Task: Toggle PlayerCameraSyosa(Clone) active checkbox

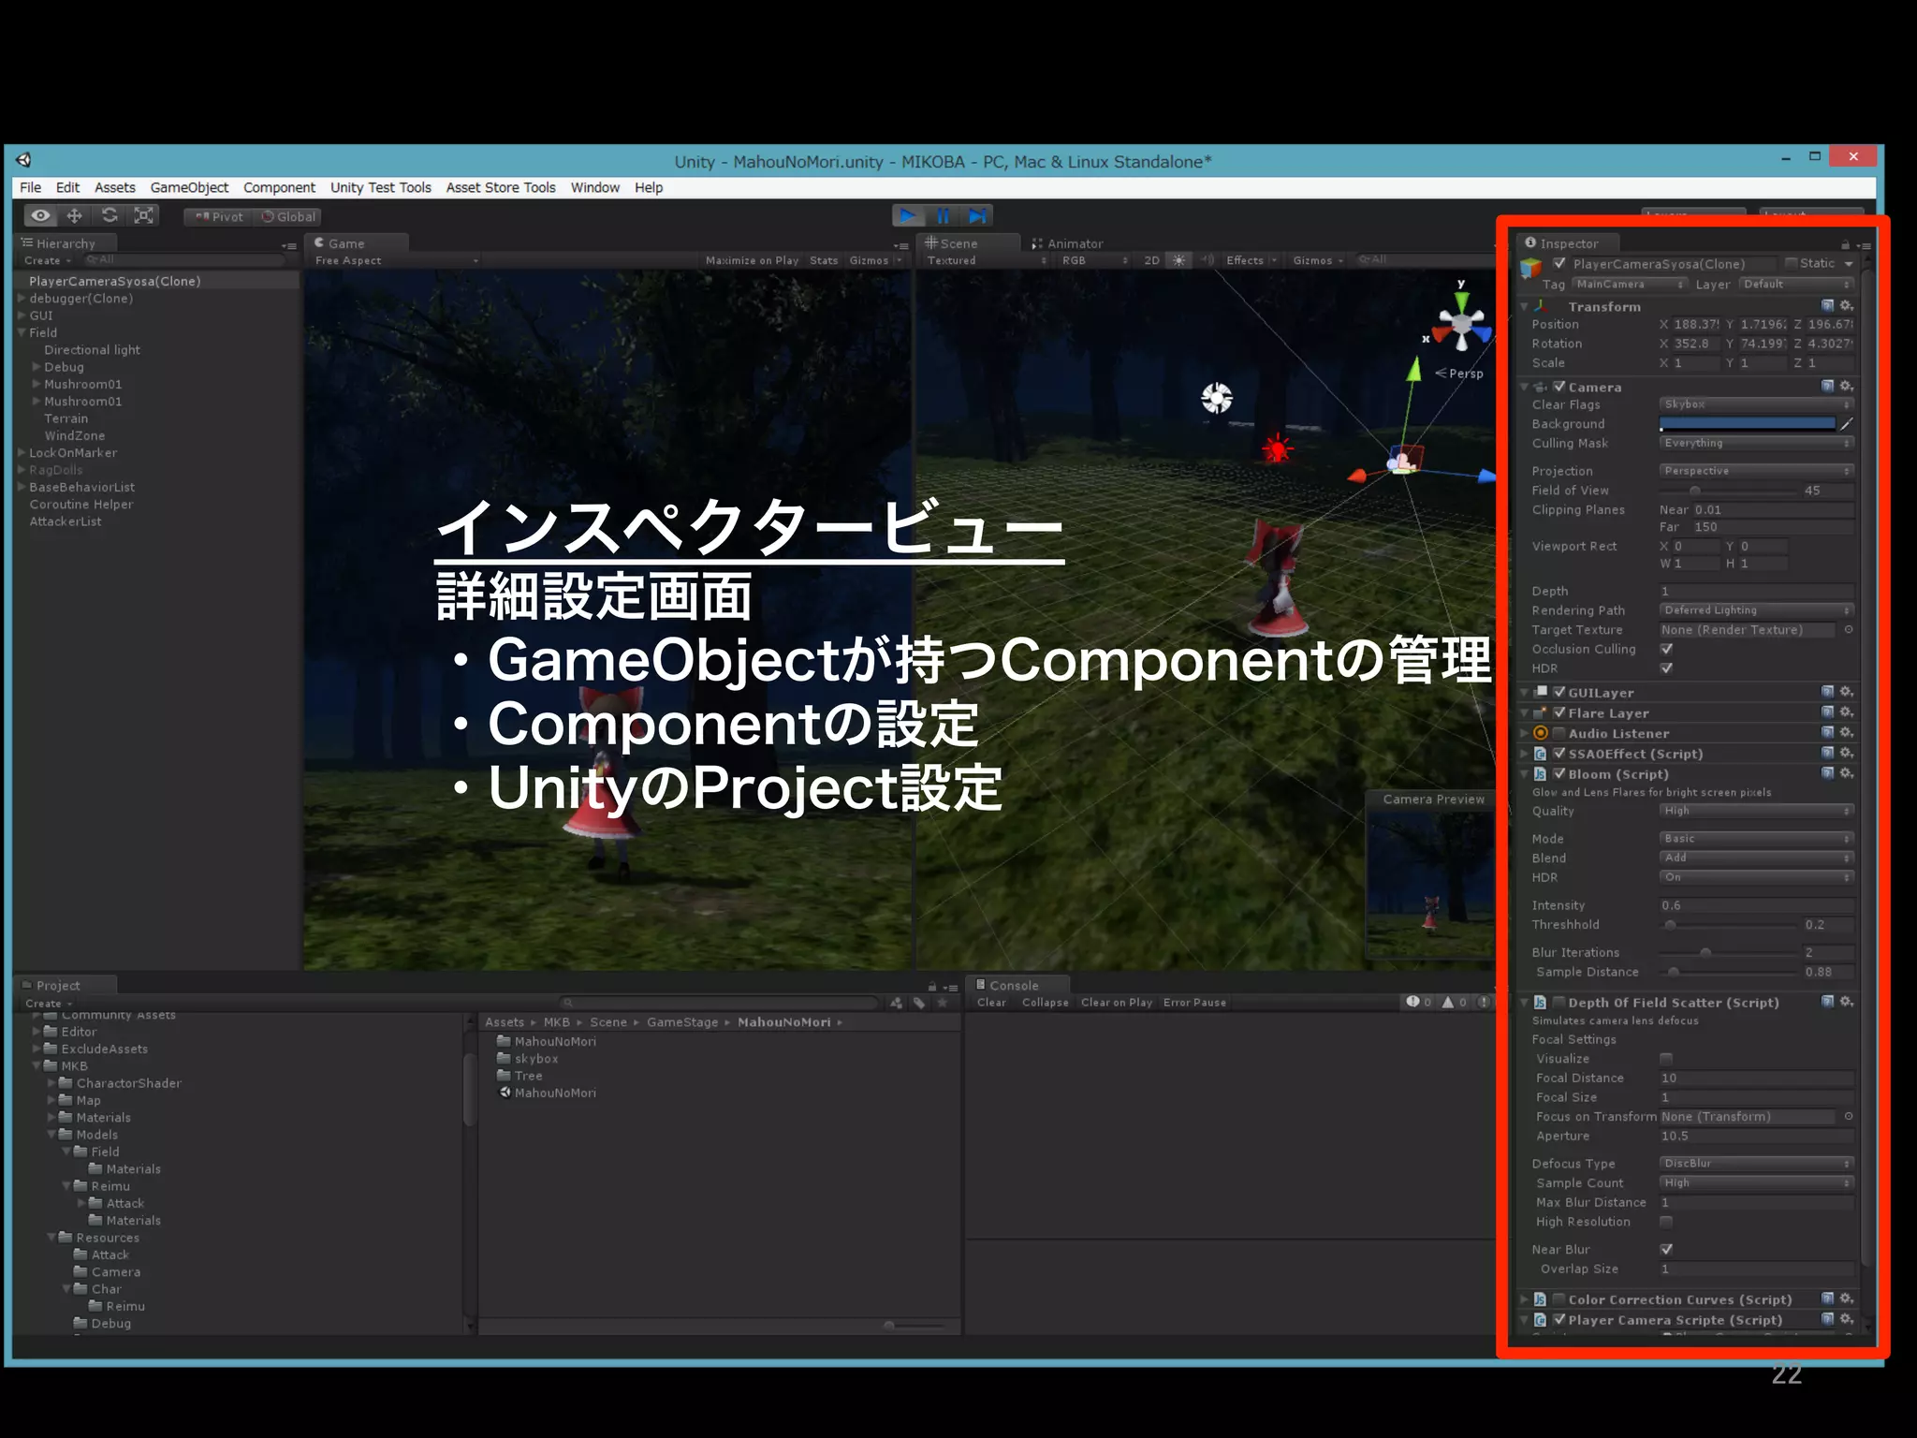Action: tap(1559, 264)
